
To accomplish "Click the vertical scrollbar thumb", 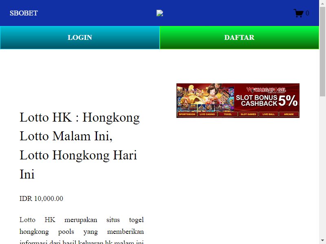I will [322, 52].
